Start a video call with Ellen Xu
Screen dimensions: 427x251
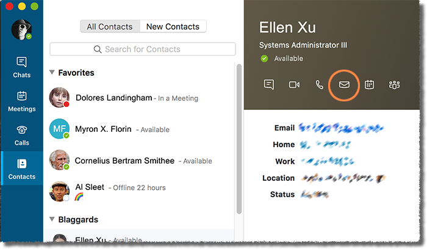(294, 85)
